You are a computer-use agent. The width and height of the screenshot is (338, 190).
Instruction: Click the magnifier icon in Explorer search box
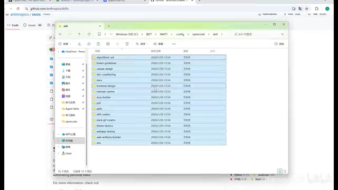[x=283, y=34]
